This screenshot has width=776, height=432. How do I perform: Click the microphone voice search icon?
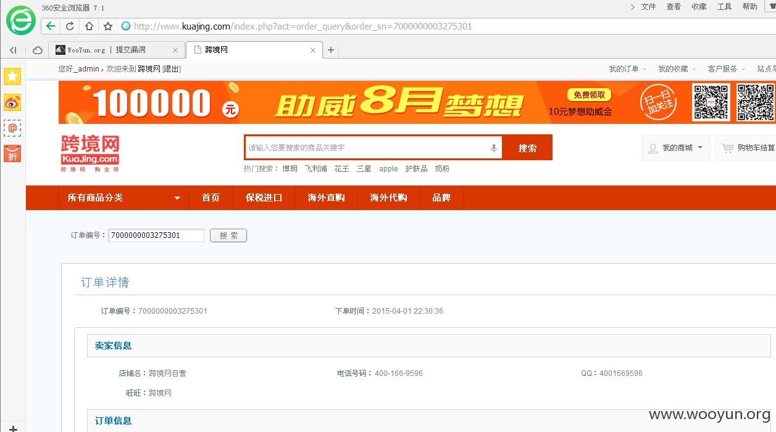[x=493, y=148]
